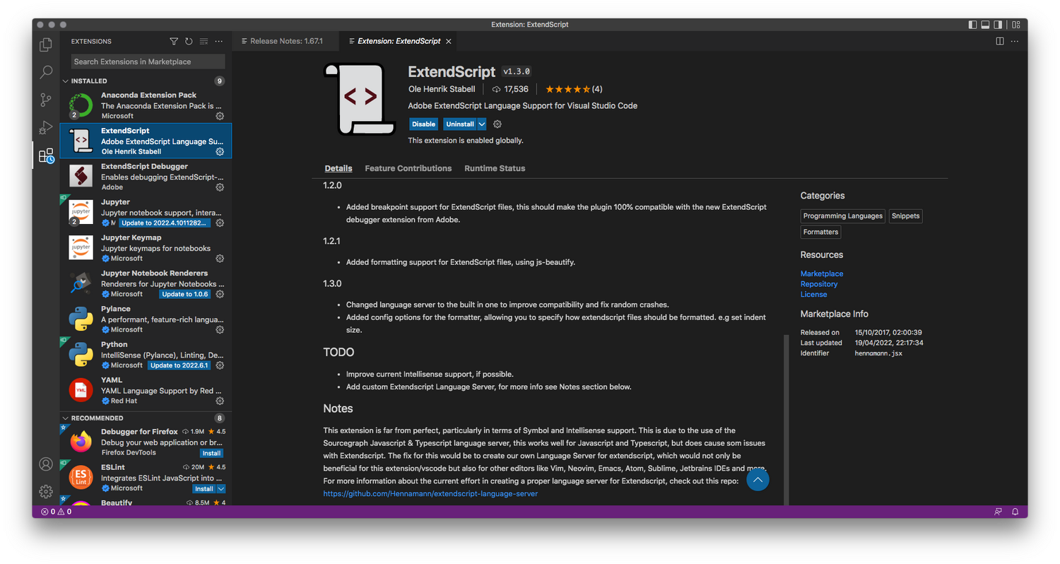The height and width of the screenshot is (564, 1060).
Task: Filter extensions with the funnel icon
Action: click(x=174, y=42)
